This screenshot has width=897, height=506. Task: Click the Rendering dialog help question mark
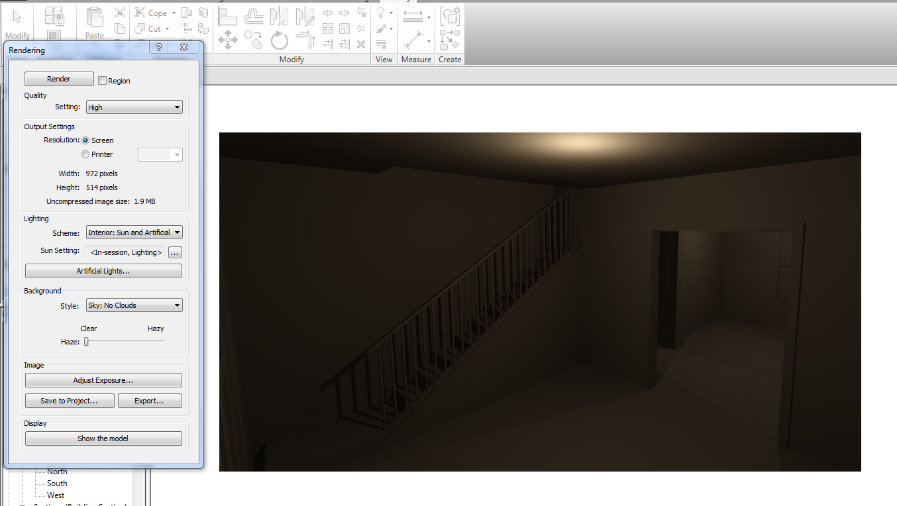coord(159,47)
